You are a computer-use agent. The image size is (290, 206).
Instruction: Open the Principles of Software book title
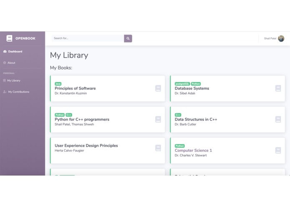[x=75, y=88]
